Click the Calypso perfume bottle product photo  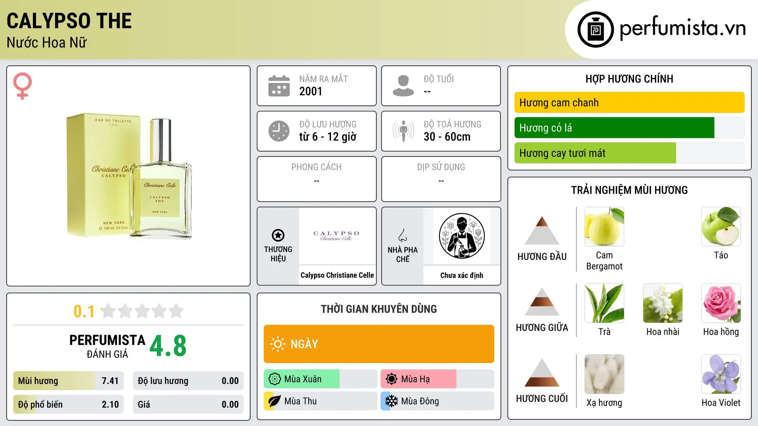pos(129,176)
